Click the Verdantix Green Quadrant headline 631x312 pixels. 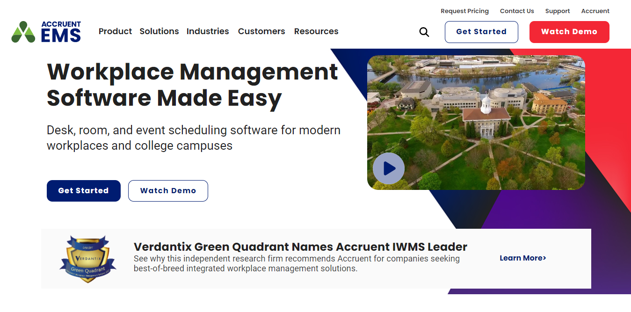pyautogui.click(x=300, y=247)
